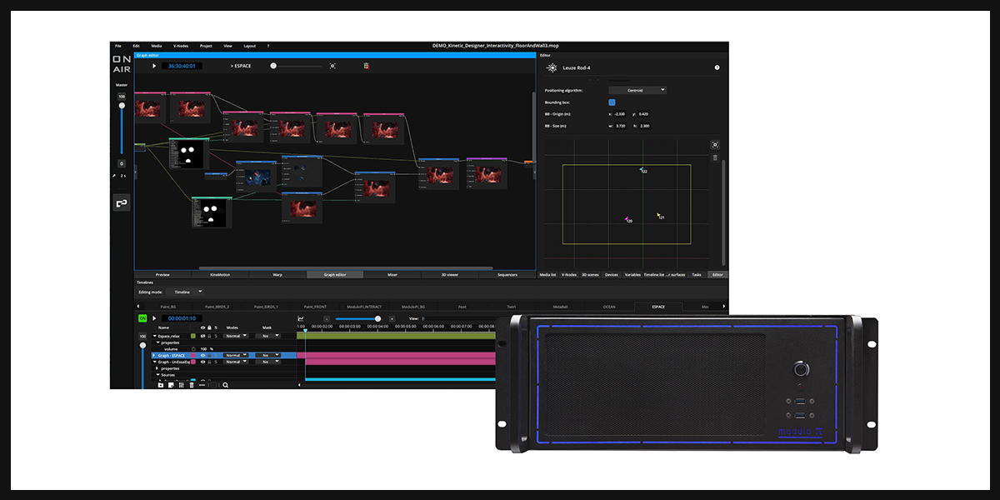The image size is (1000, 500).
Task: Click the curve graph icon above timeline ruler
Action: coord(301,318)
